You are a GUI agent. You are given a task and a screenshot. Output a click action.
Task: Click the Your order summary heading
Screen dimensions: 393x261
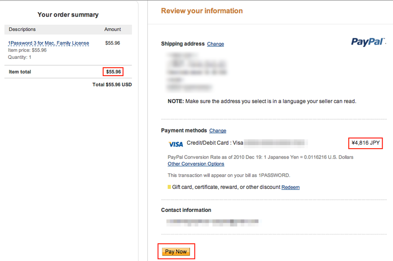(68, 15)
